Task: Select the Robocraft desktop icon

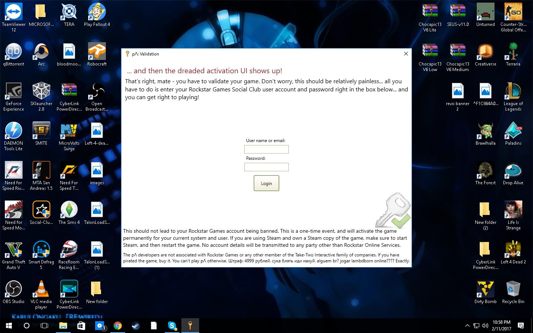Action: point(97,55)
